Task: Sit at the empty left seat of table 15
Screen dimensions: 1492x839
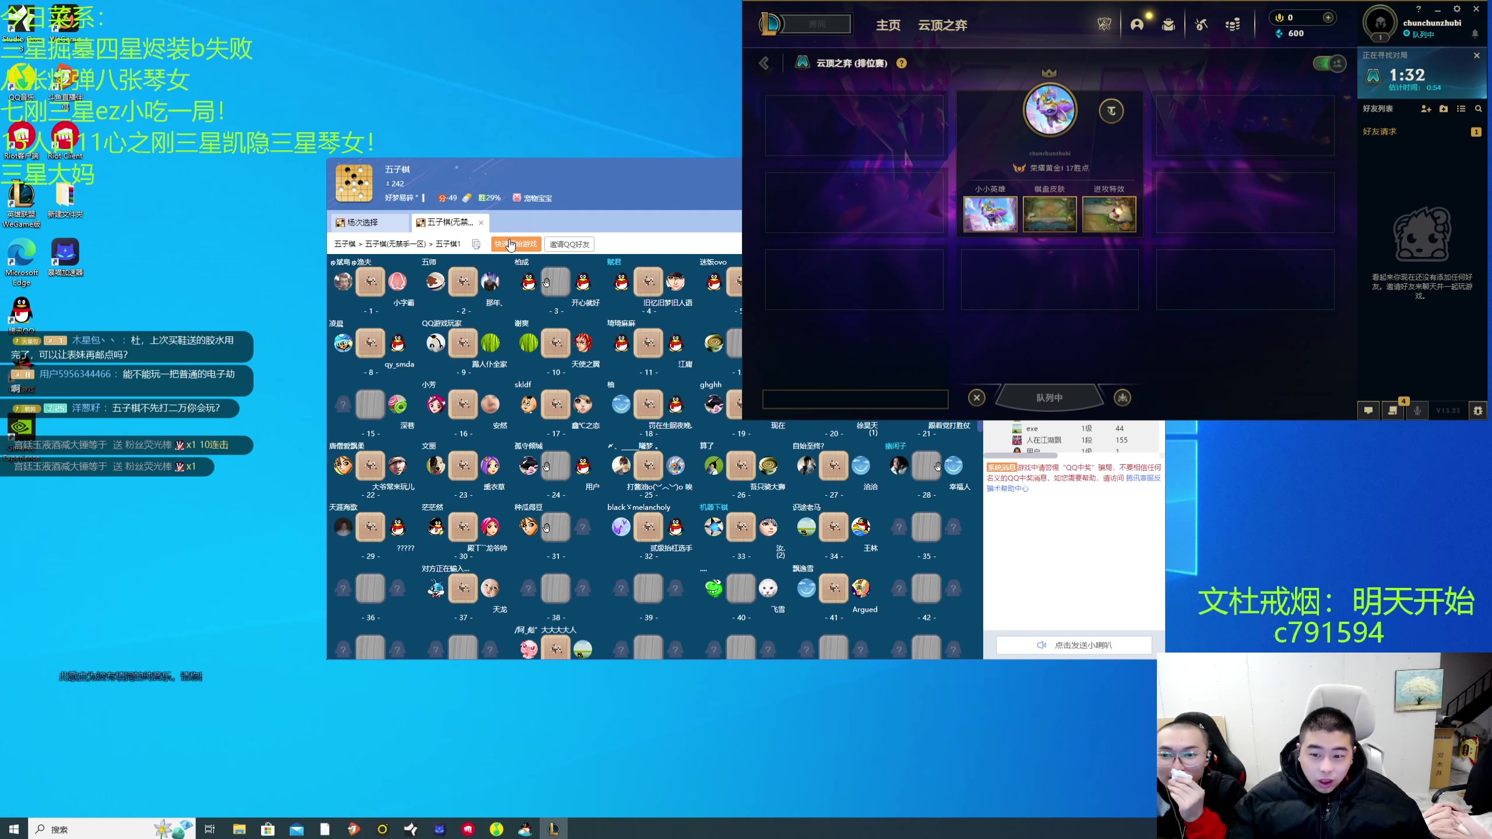Action: click(343, 404)
